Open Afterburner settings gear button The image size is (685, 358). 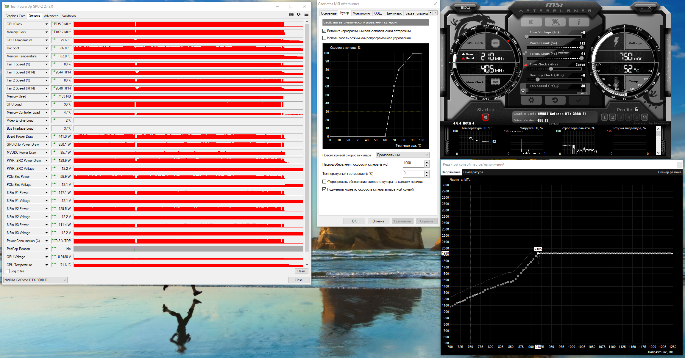point(531,100)
